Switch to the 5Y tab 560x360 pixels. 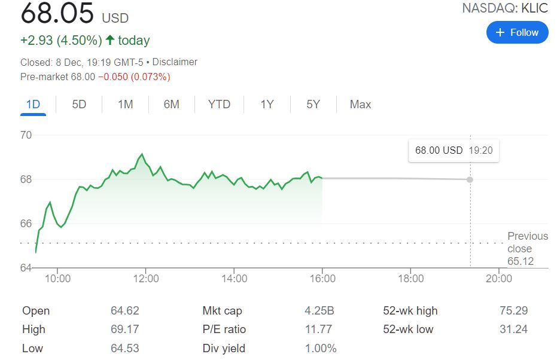(x=314, y=104)
